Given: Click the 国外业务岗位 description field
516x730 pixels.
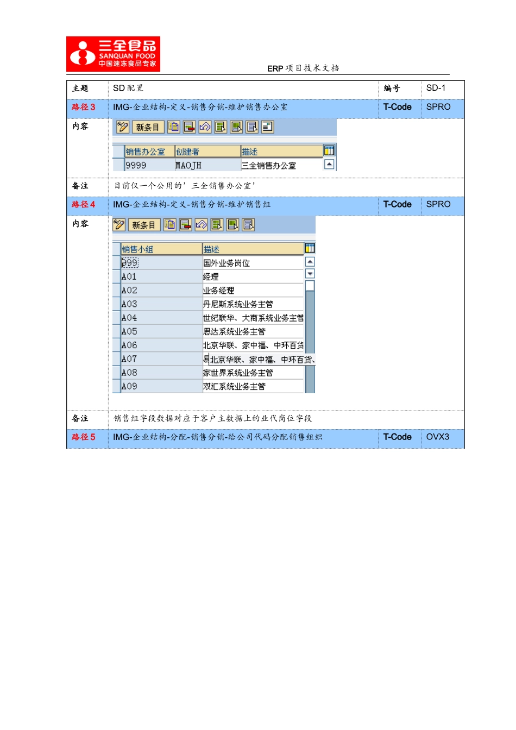Looking at the screenshot, I should 253,263.
